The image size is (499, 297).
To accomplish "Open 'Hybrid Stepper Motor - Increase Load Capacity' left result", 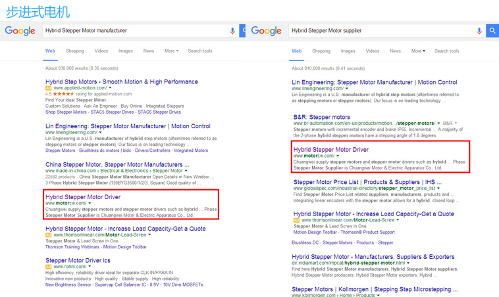I will [126, 229].
